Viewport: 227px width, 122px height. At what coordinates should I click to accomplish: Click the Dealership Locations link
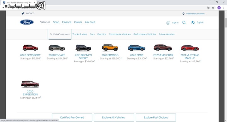point(195,14)
